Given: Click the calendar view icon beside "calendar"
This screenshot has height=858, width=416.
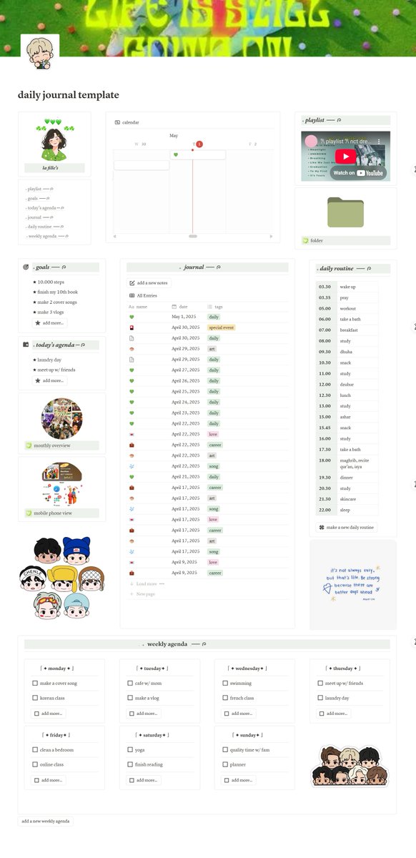Looking at the screenshot, I should (117, 122).
